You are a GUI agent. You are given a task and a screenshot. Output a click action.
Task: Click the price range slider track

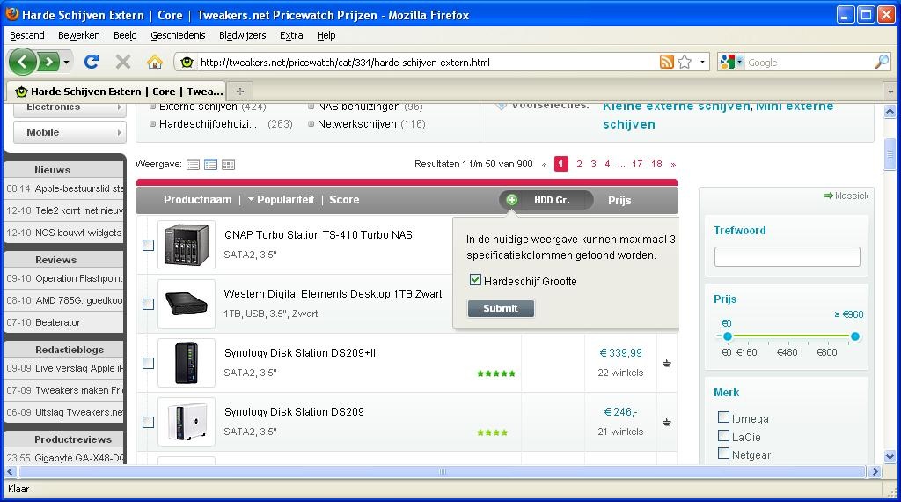[x=791, y=336]
